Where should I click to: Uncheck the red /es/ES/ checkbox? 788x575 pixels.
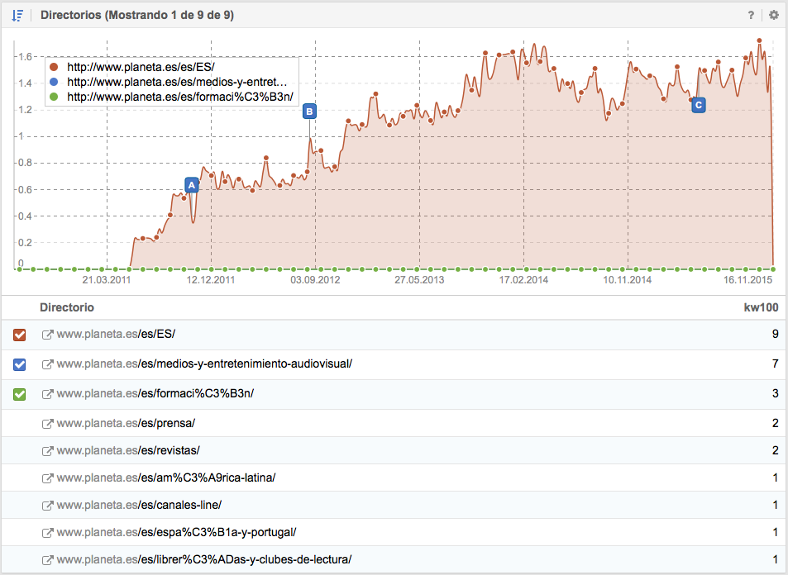20,335
